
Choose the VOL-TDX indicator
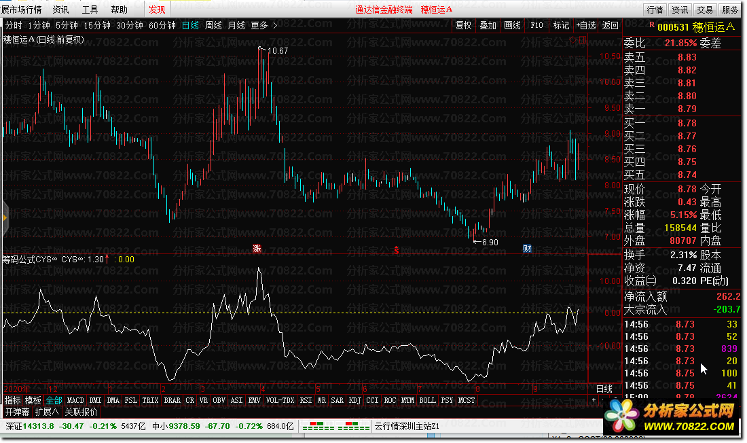(x=280, y=400)
